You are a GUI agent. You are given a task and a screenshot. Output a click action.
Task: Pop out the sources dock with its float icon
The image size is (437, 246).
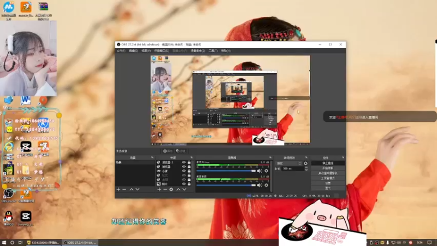pos(191,157)
